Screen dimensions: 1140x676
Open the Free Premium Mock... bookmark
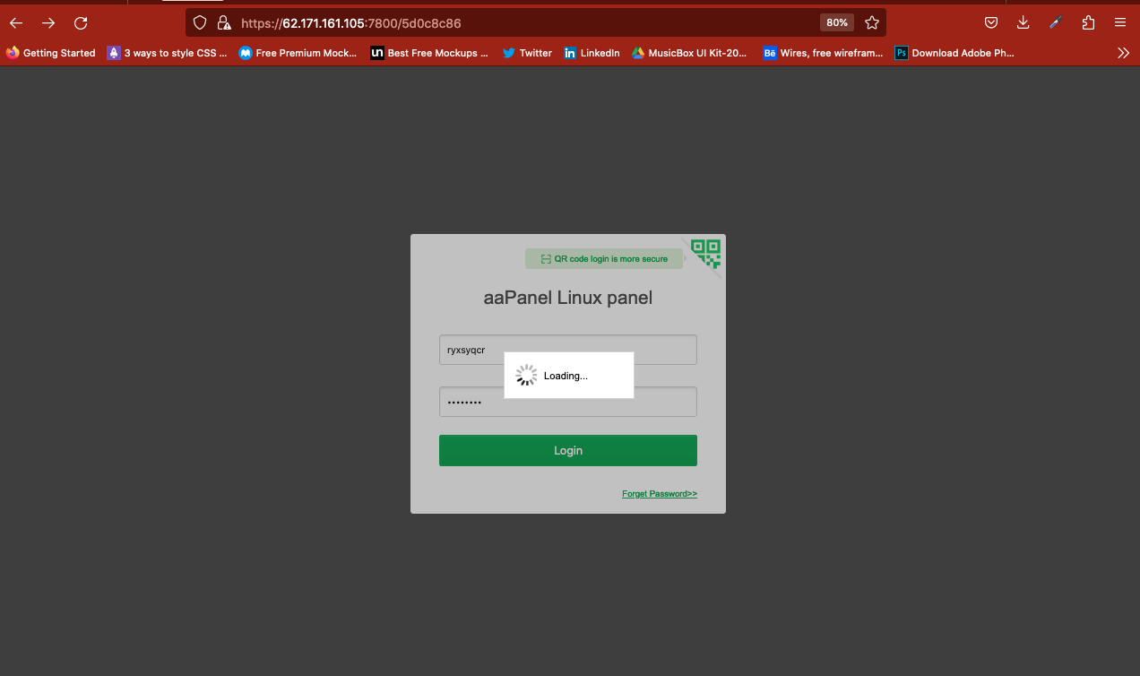(298, 53)
